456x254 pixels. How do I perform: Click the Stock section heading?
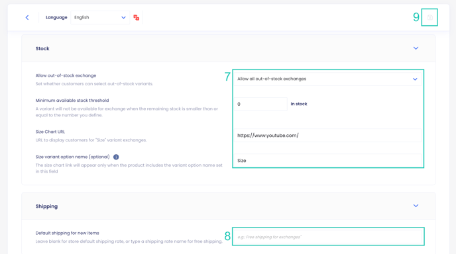pyautogui.click(x=42, y=48)
